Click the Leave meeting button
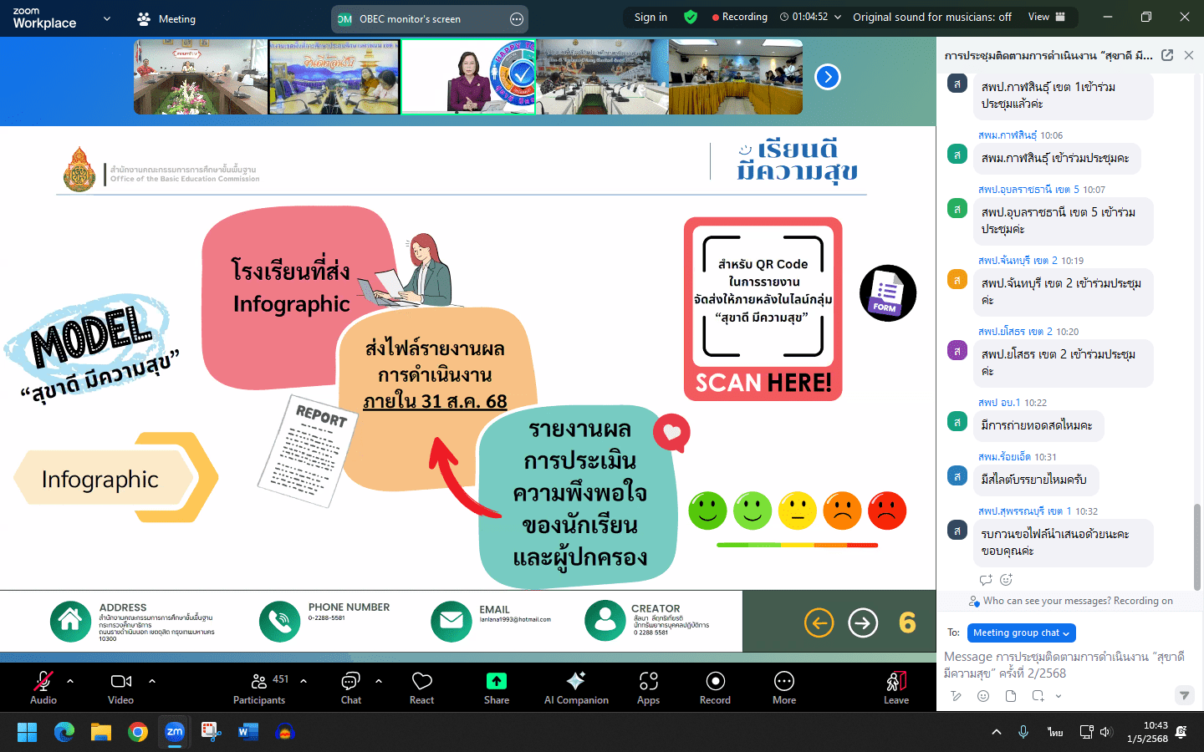1204x752 pixels. point(896,688)
